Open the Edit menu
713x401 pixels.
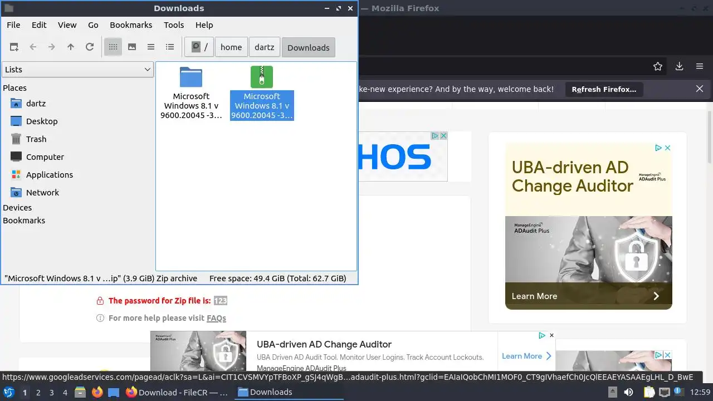(39, 25)
